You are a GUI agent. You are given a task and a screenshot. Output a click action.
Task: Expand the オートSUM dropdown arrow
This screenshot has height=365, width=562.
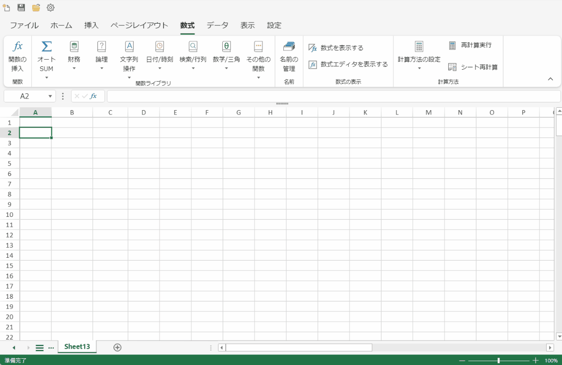[47, 77]
